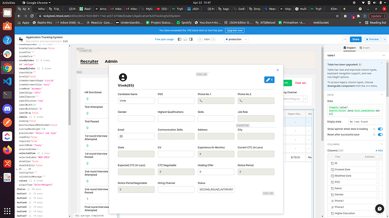Toggle the bottom panel layout icon
Viewport: 389px width, 218px height.
(185, 39)
